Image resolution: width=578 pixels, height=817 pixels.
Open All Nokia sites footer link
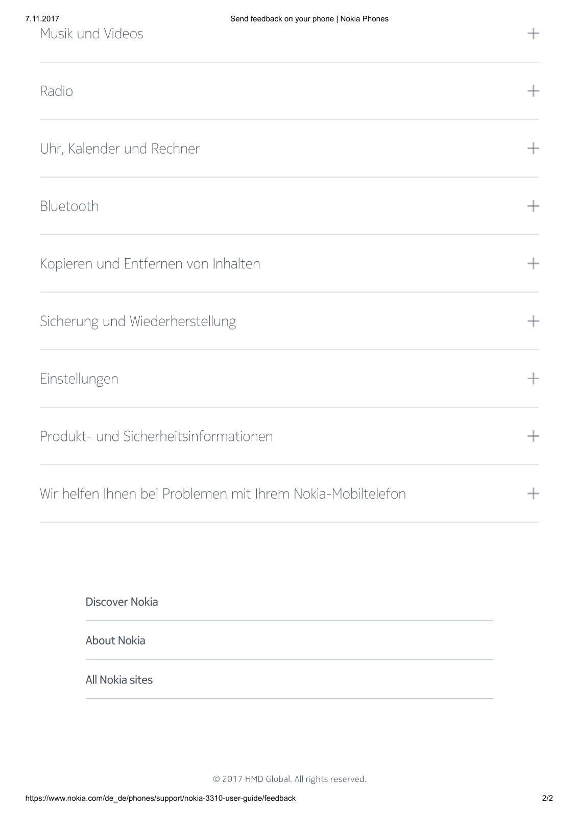tap(119, 680)
